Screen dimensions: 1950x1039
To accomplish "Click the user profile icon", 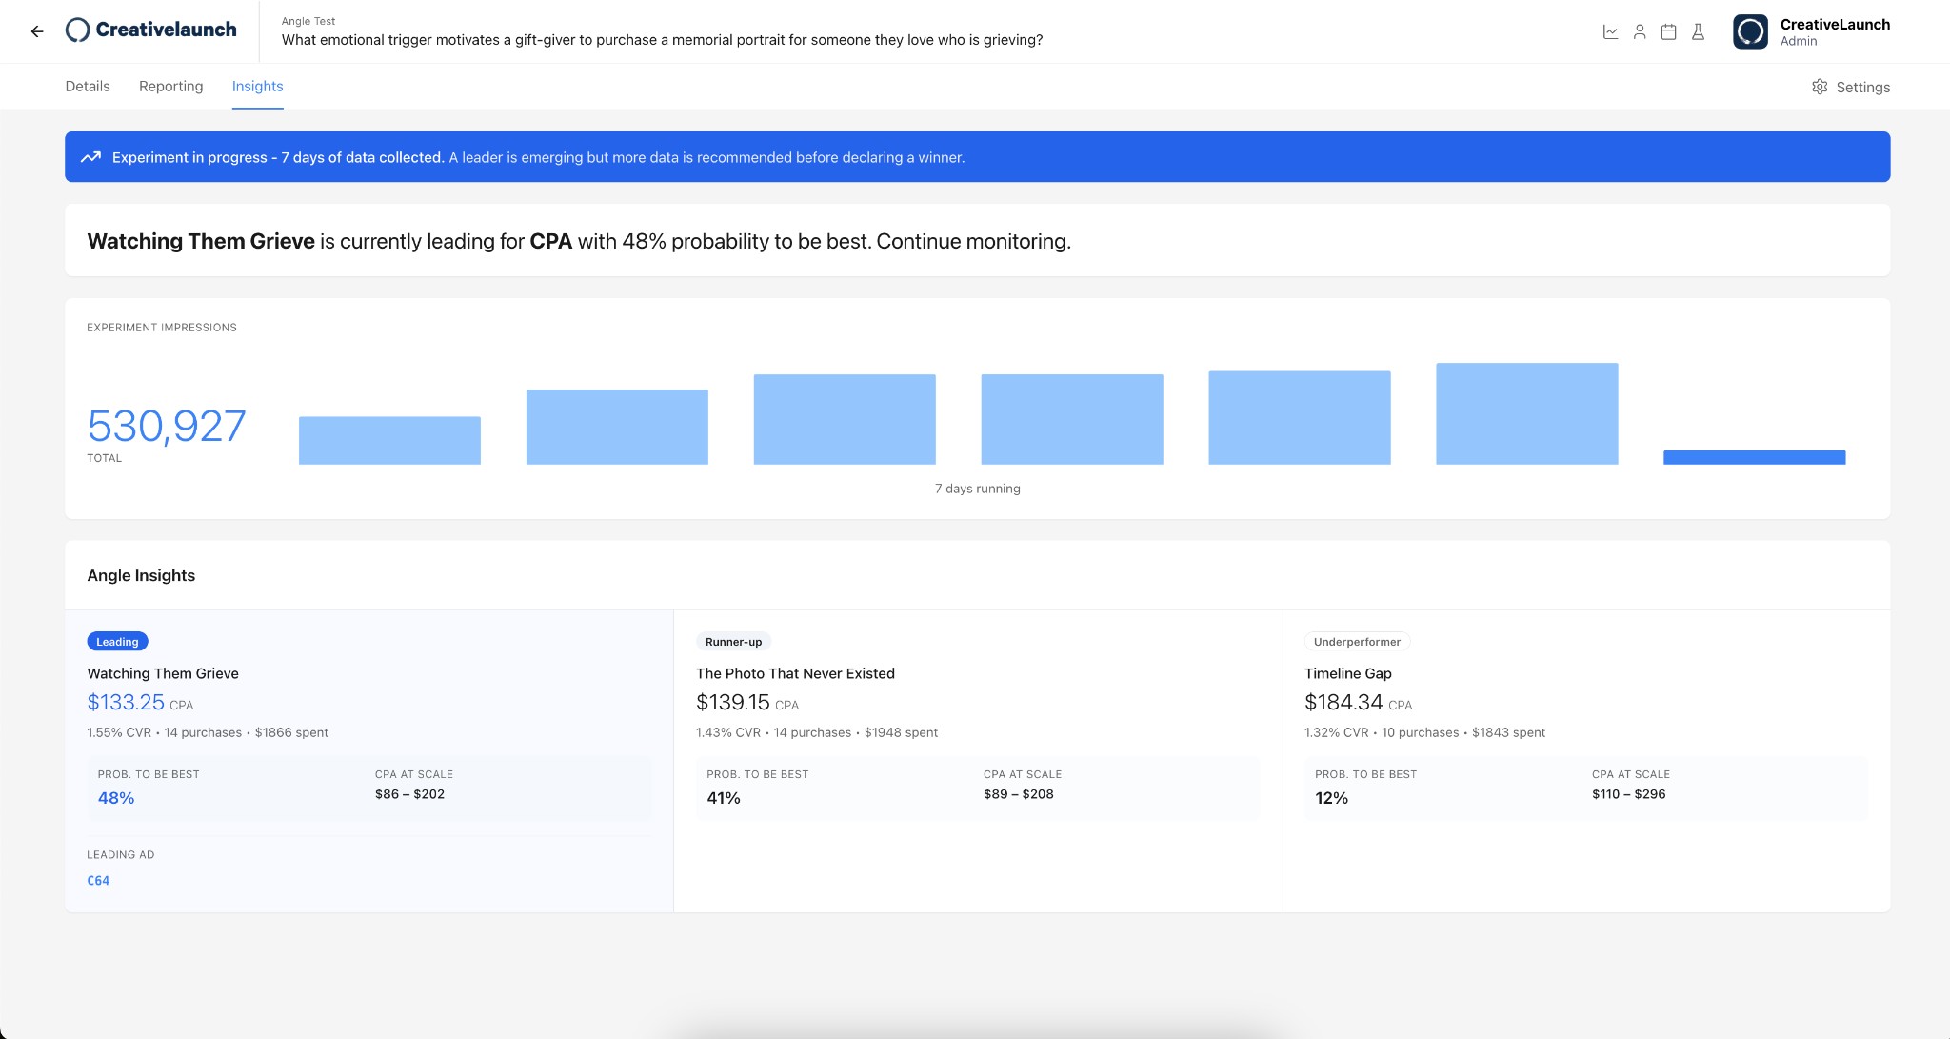I will tap(1640, 32).
